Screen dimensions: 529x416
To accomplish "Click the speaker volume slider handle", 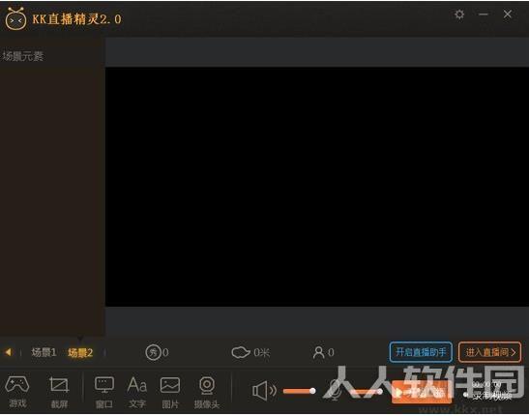I will (312, 391).
